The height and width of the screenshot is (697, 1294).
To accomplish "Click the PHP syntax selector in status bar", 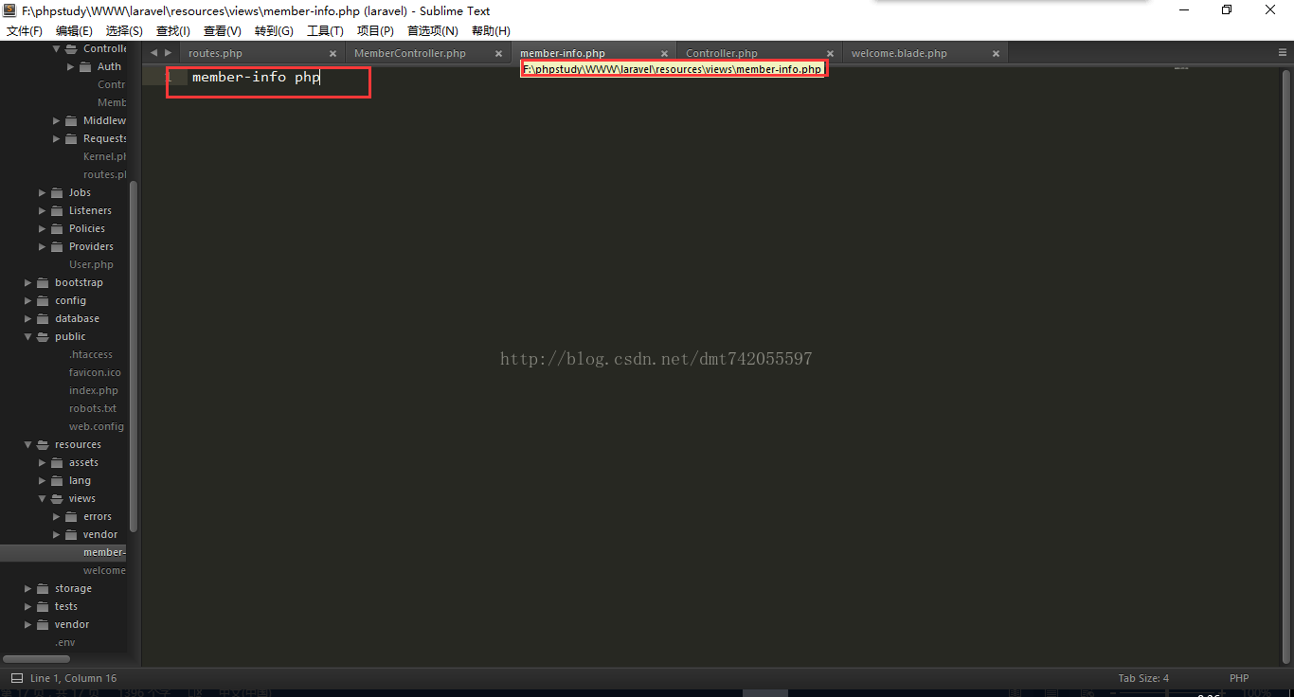I will [x=1239, y=678].
